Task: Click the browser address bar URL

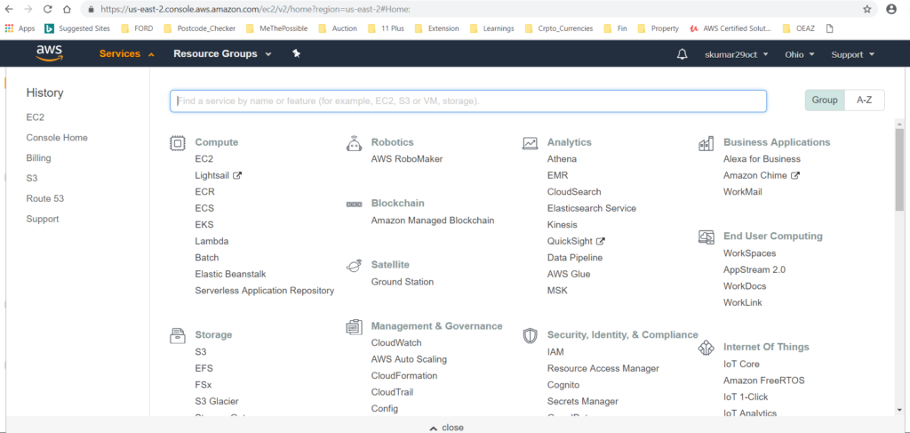Action: pos(255,9)
